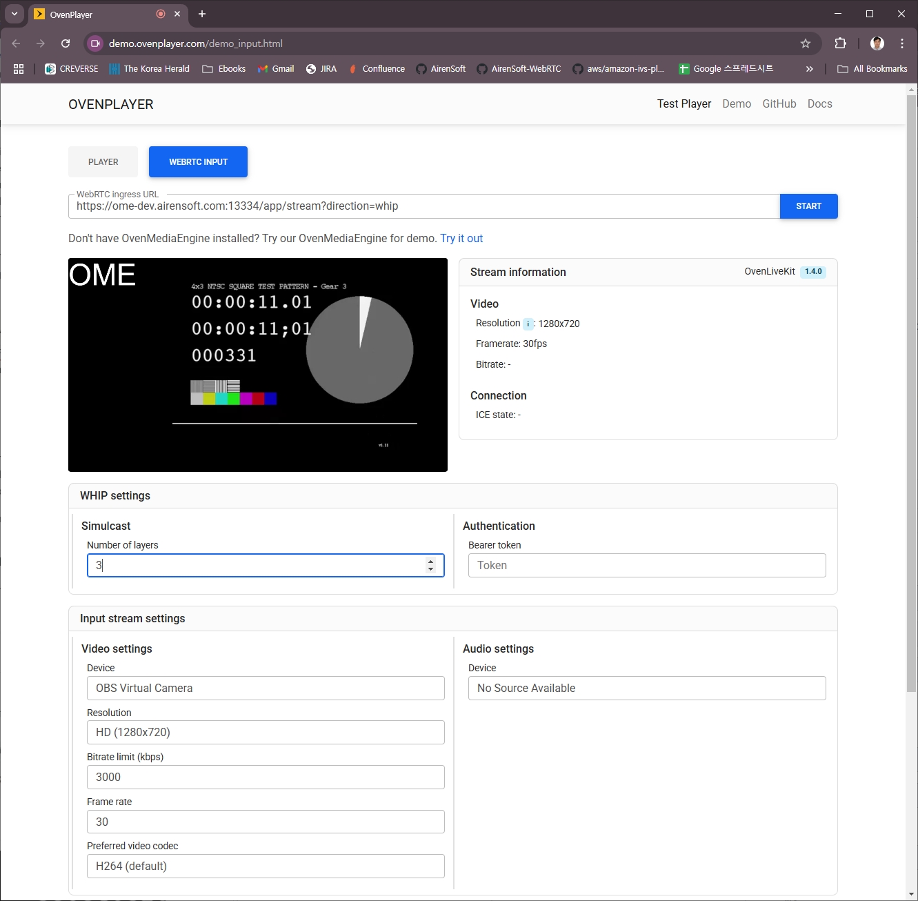Open audio Device No Source Available dropdown
918x901 pixels.
[646, 688]
